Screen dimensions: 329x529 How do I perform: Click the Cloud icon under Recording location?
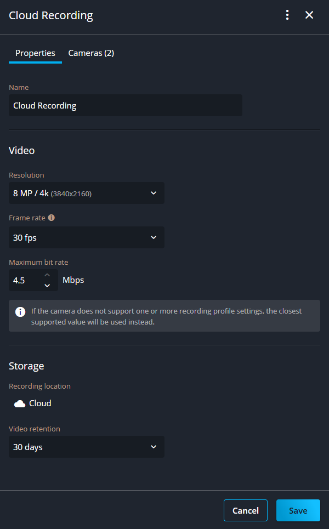[20, 403]
